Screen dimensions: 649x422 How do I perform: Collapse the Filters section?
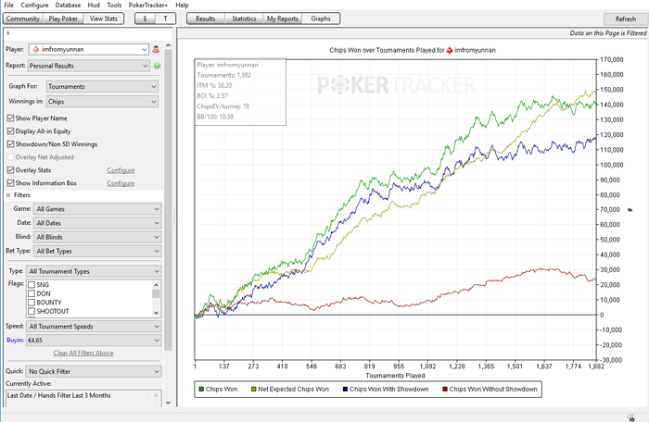click(8, 195)
